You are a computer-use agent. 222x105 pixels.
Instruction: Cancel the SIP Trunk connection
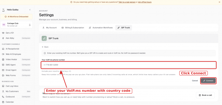click(195, 81)
